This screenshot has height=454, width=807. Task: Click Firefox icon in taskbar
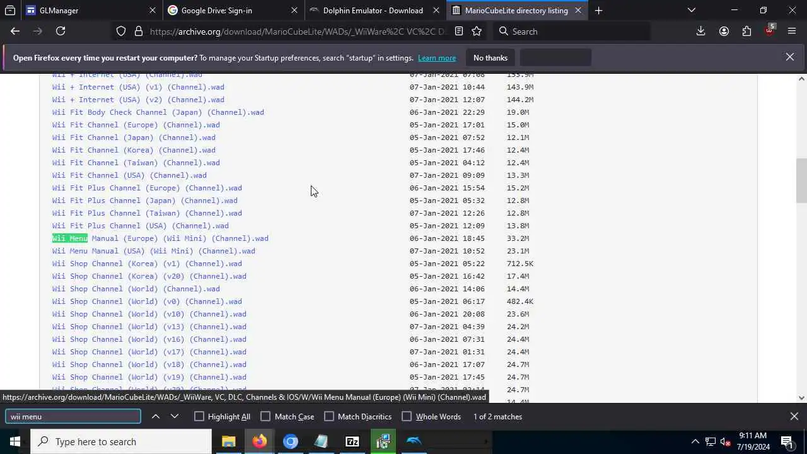pyautogui.click(x=260, y=441)
